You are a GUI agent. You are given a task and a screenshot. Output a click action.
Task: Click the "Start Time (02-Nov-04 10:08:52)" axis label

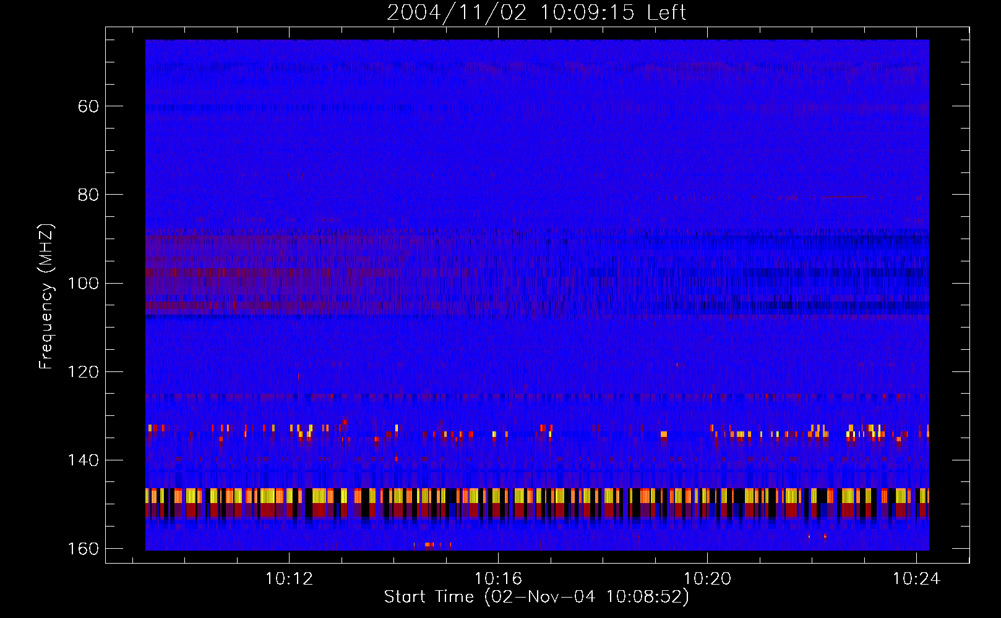coord(536,597)
